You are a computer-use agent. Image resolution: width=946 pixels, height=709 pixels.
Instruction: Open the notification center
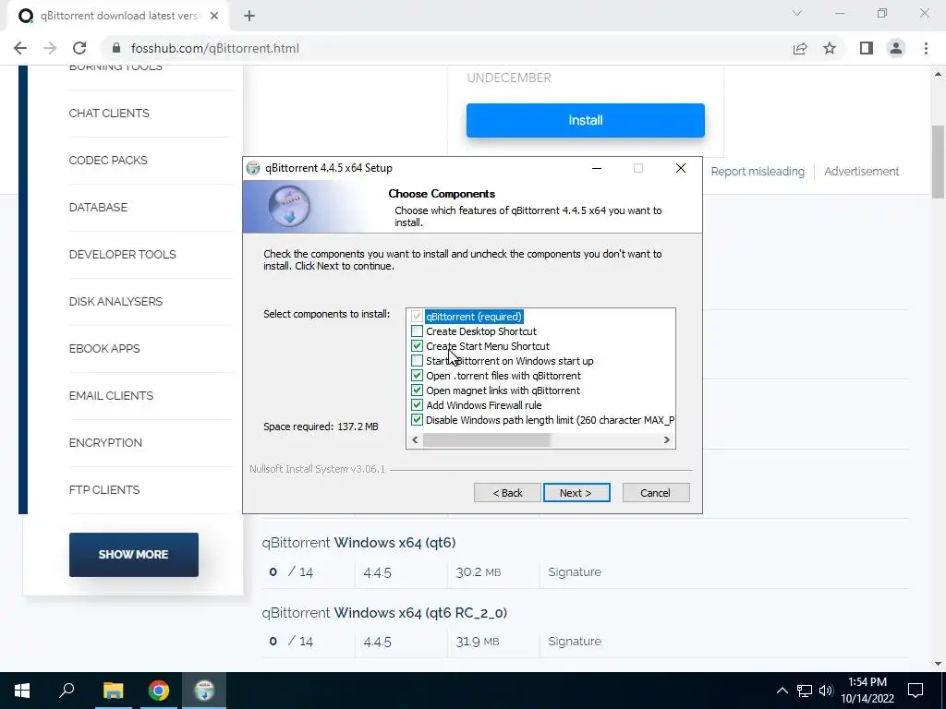[916, 691]
